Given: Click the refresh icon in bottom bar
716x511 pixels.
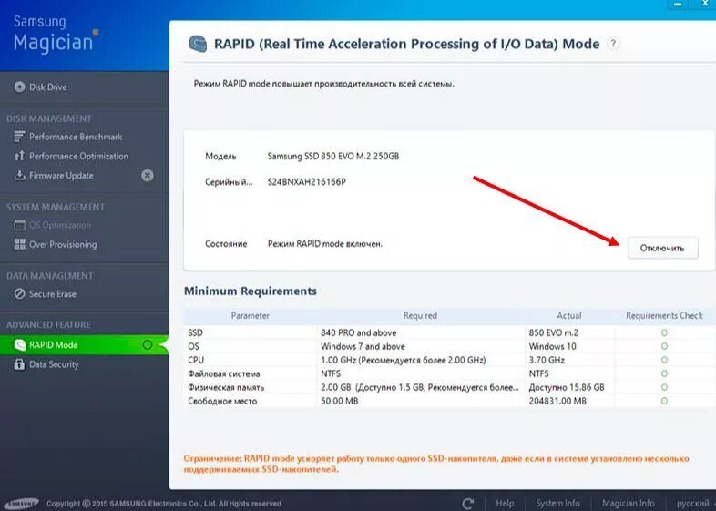Looking at the screenshot, I should tap(468, 504).
